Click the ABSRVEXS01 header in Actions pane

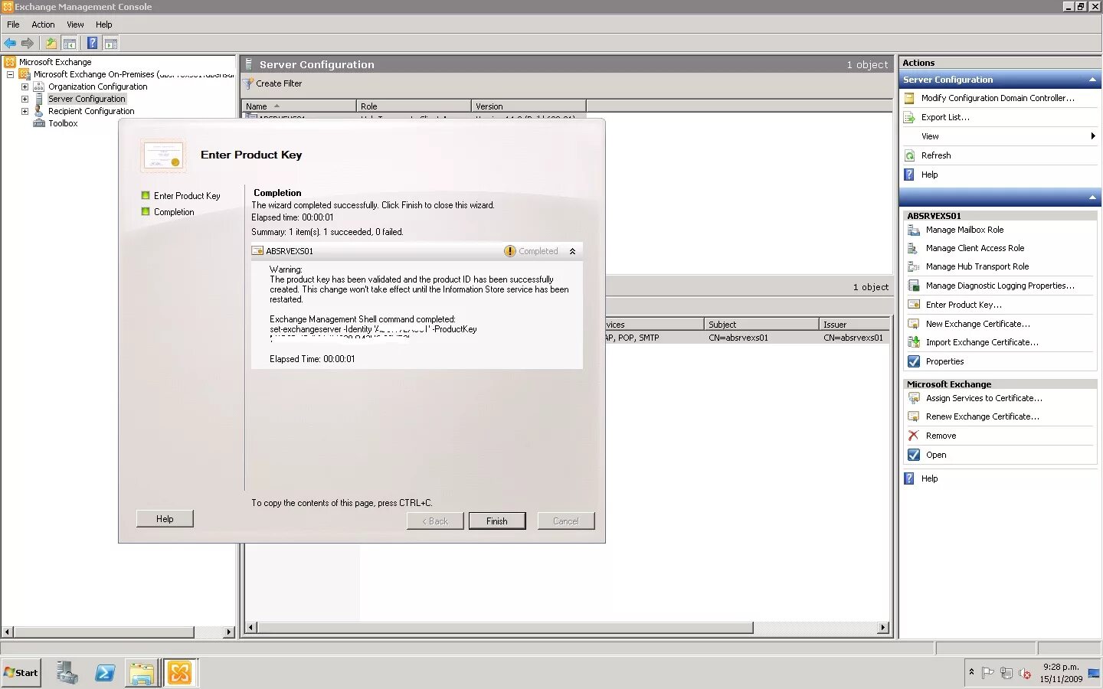[x=1000, y=216]
